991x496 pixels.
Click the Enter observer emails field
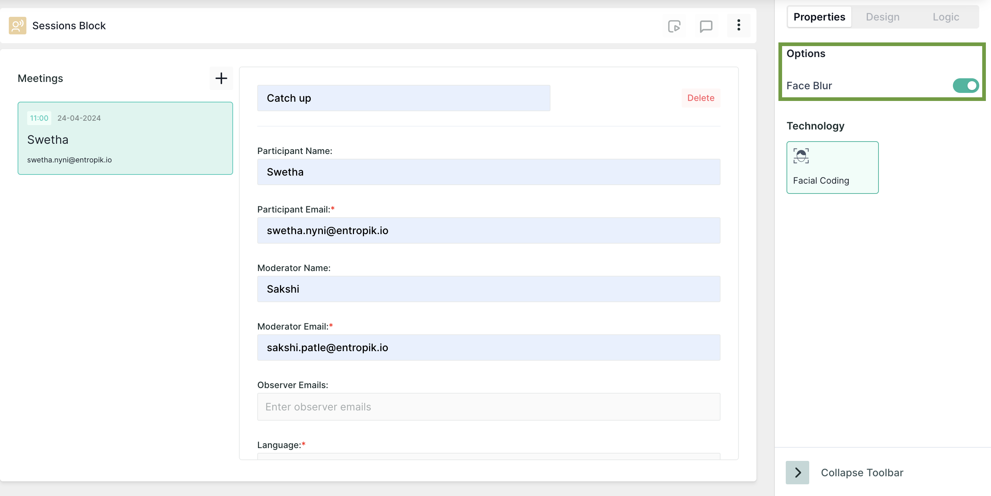point(489,406)
